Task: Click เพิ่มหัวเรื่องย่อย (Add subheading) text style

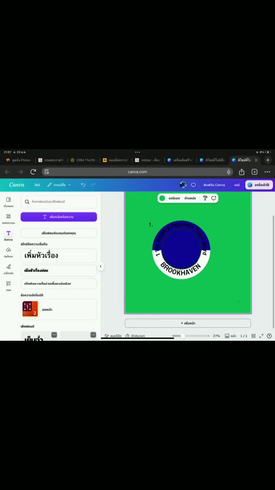Action: click(x=59, y=270)
